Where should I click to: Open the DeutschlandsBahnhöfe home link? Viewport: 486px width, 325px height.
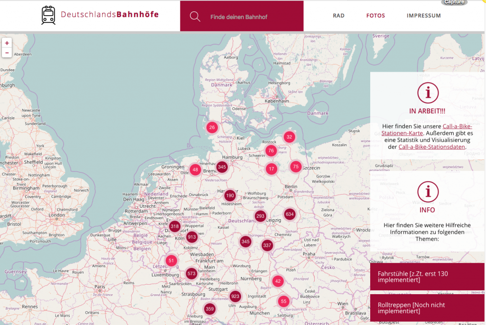point(110,15)
